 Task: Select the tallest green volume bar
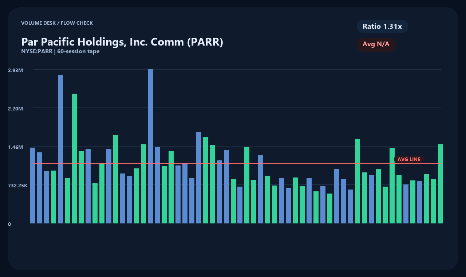coord(74,159)
